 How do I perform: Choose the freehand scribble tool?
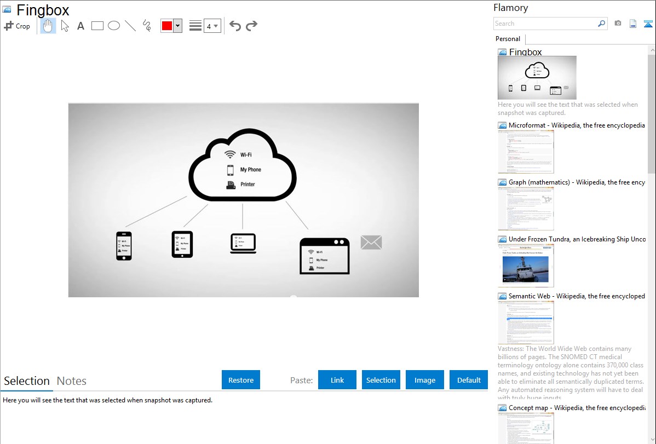(146, 26)
